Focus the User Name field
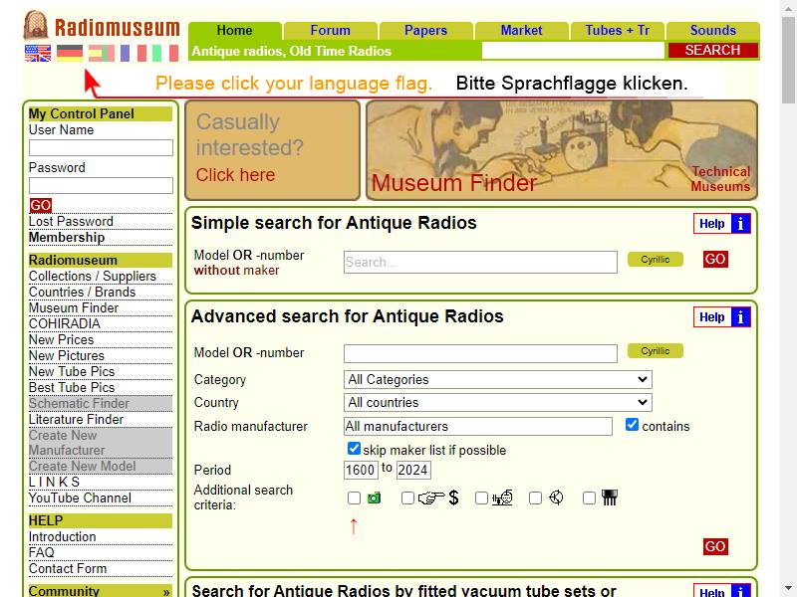This screenshot has height=597, width=797. coord(102,147)
